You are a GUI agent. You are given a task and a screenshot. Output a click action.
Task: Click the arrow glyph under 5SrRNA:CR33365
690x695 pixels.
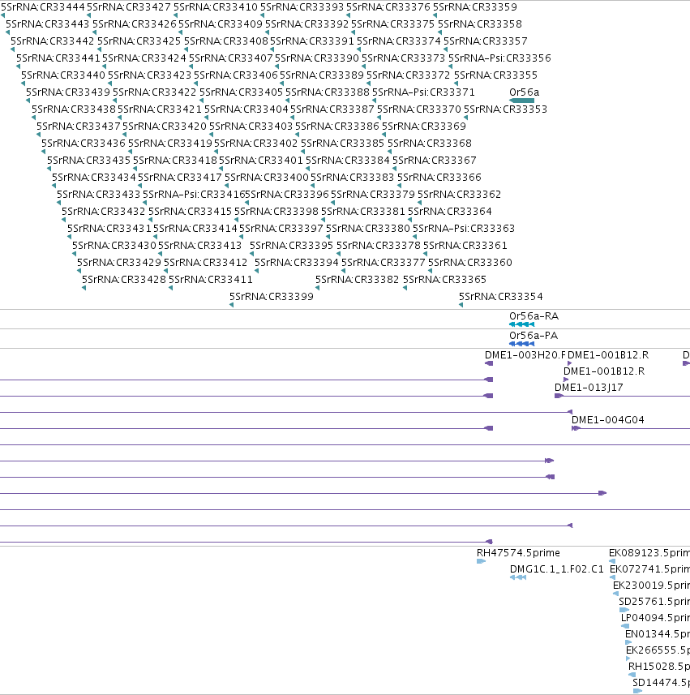405,288
